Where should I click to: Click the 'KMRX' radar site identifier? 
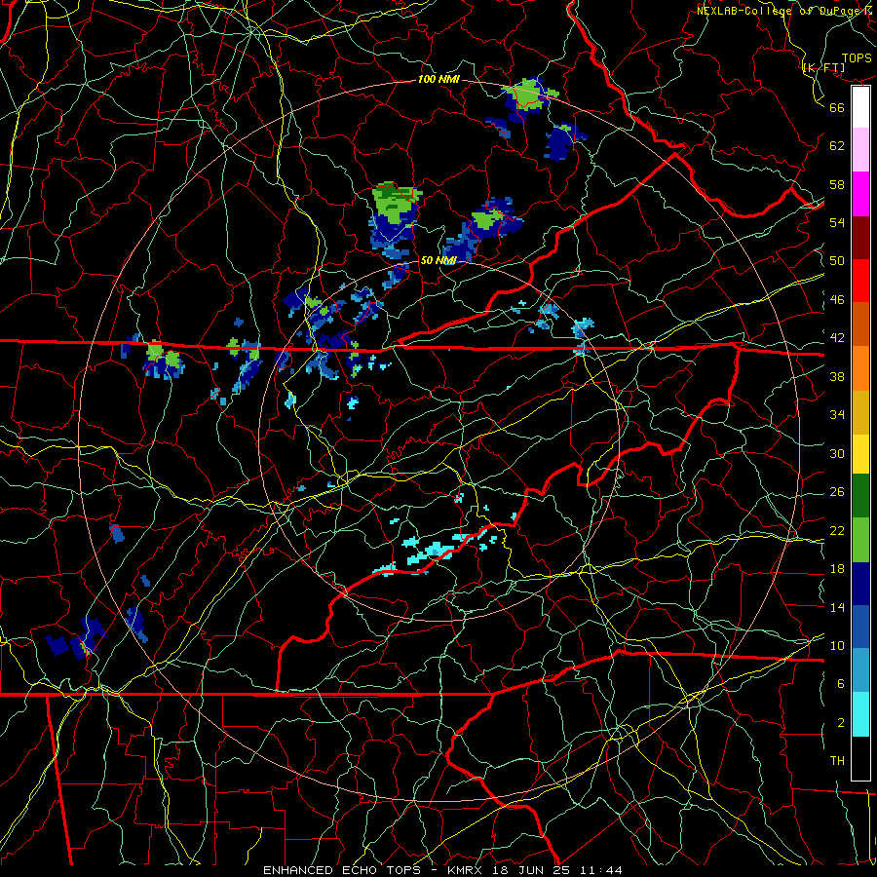(465, 870)
